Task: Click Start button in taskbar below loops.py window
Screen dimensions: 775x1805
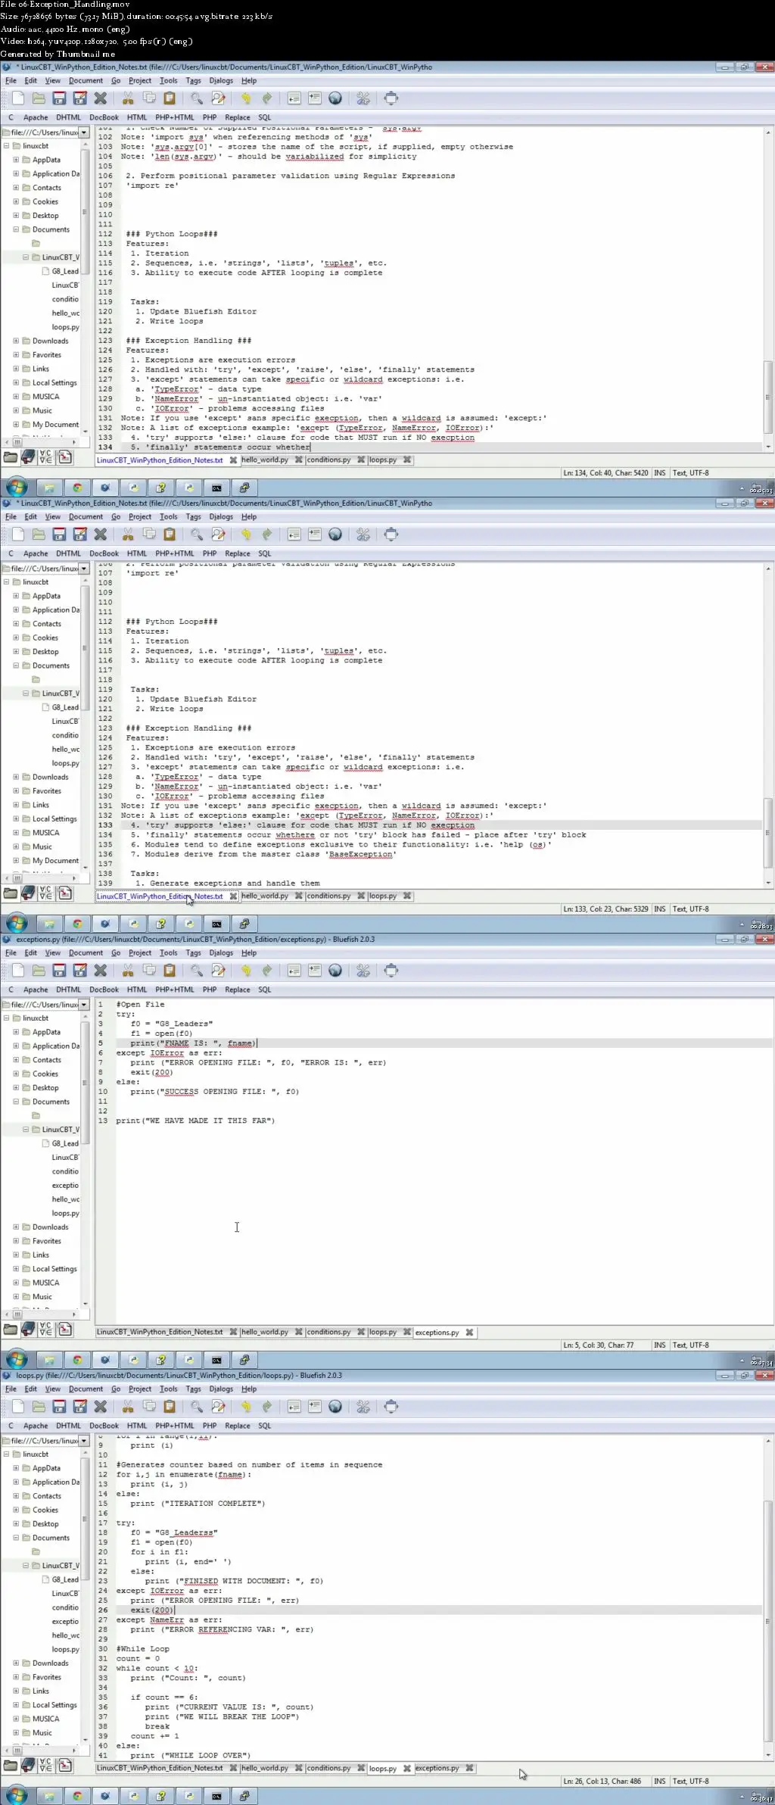Action: click(17, 1795)
